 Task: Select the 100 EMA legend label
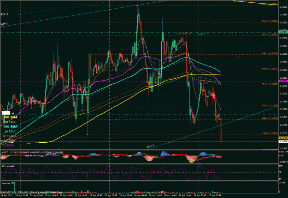pyautogui.click(x=9, y=131)
